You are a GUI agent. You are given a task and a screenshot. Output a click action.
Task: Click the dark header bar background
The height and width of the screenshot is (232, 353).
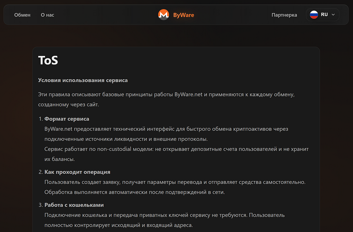(x=110, y=15)
